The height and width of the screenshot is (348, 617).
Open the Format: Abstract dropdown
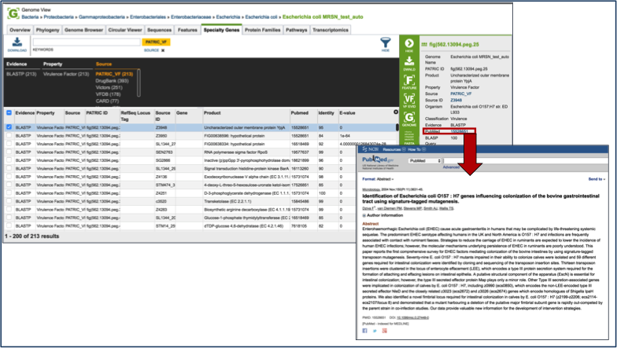(378, 179)
